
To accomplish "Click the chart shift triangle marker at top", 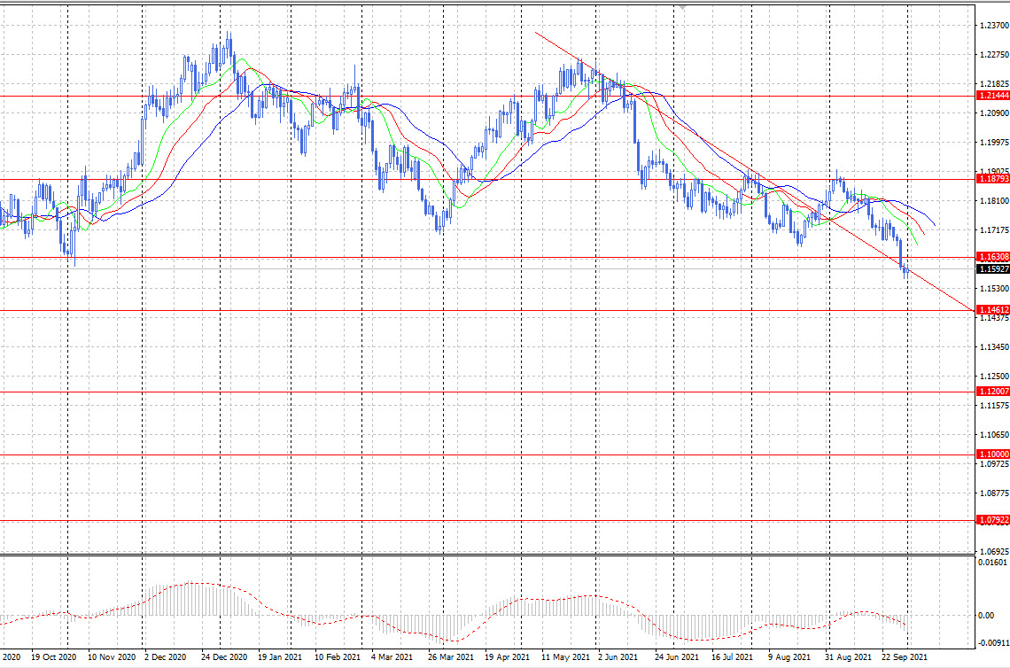I will click(682, 7).
